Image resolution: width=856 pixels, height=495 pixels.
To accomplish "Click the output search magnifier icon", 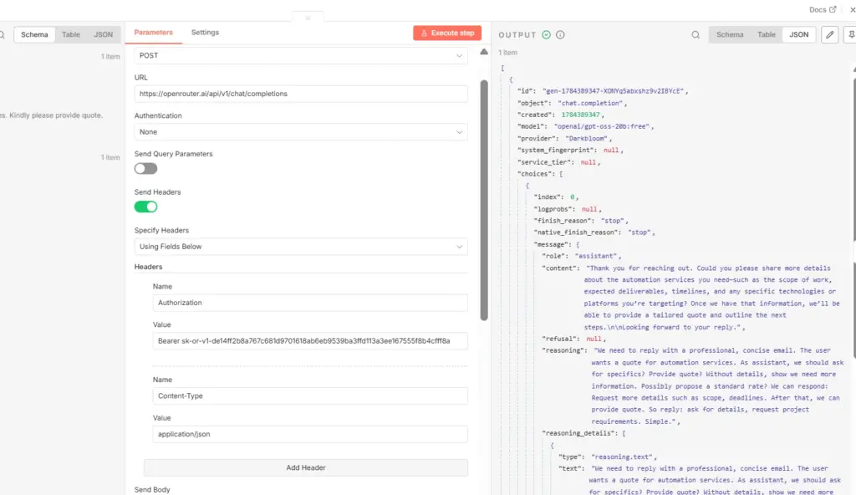I will [695, 35].
